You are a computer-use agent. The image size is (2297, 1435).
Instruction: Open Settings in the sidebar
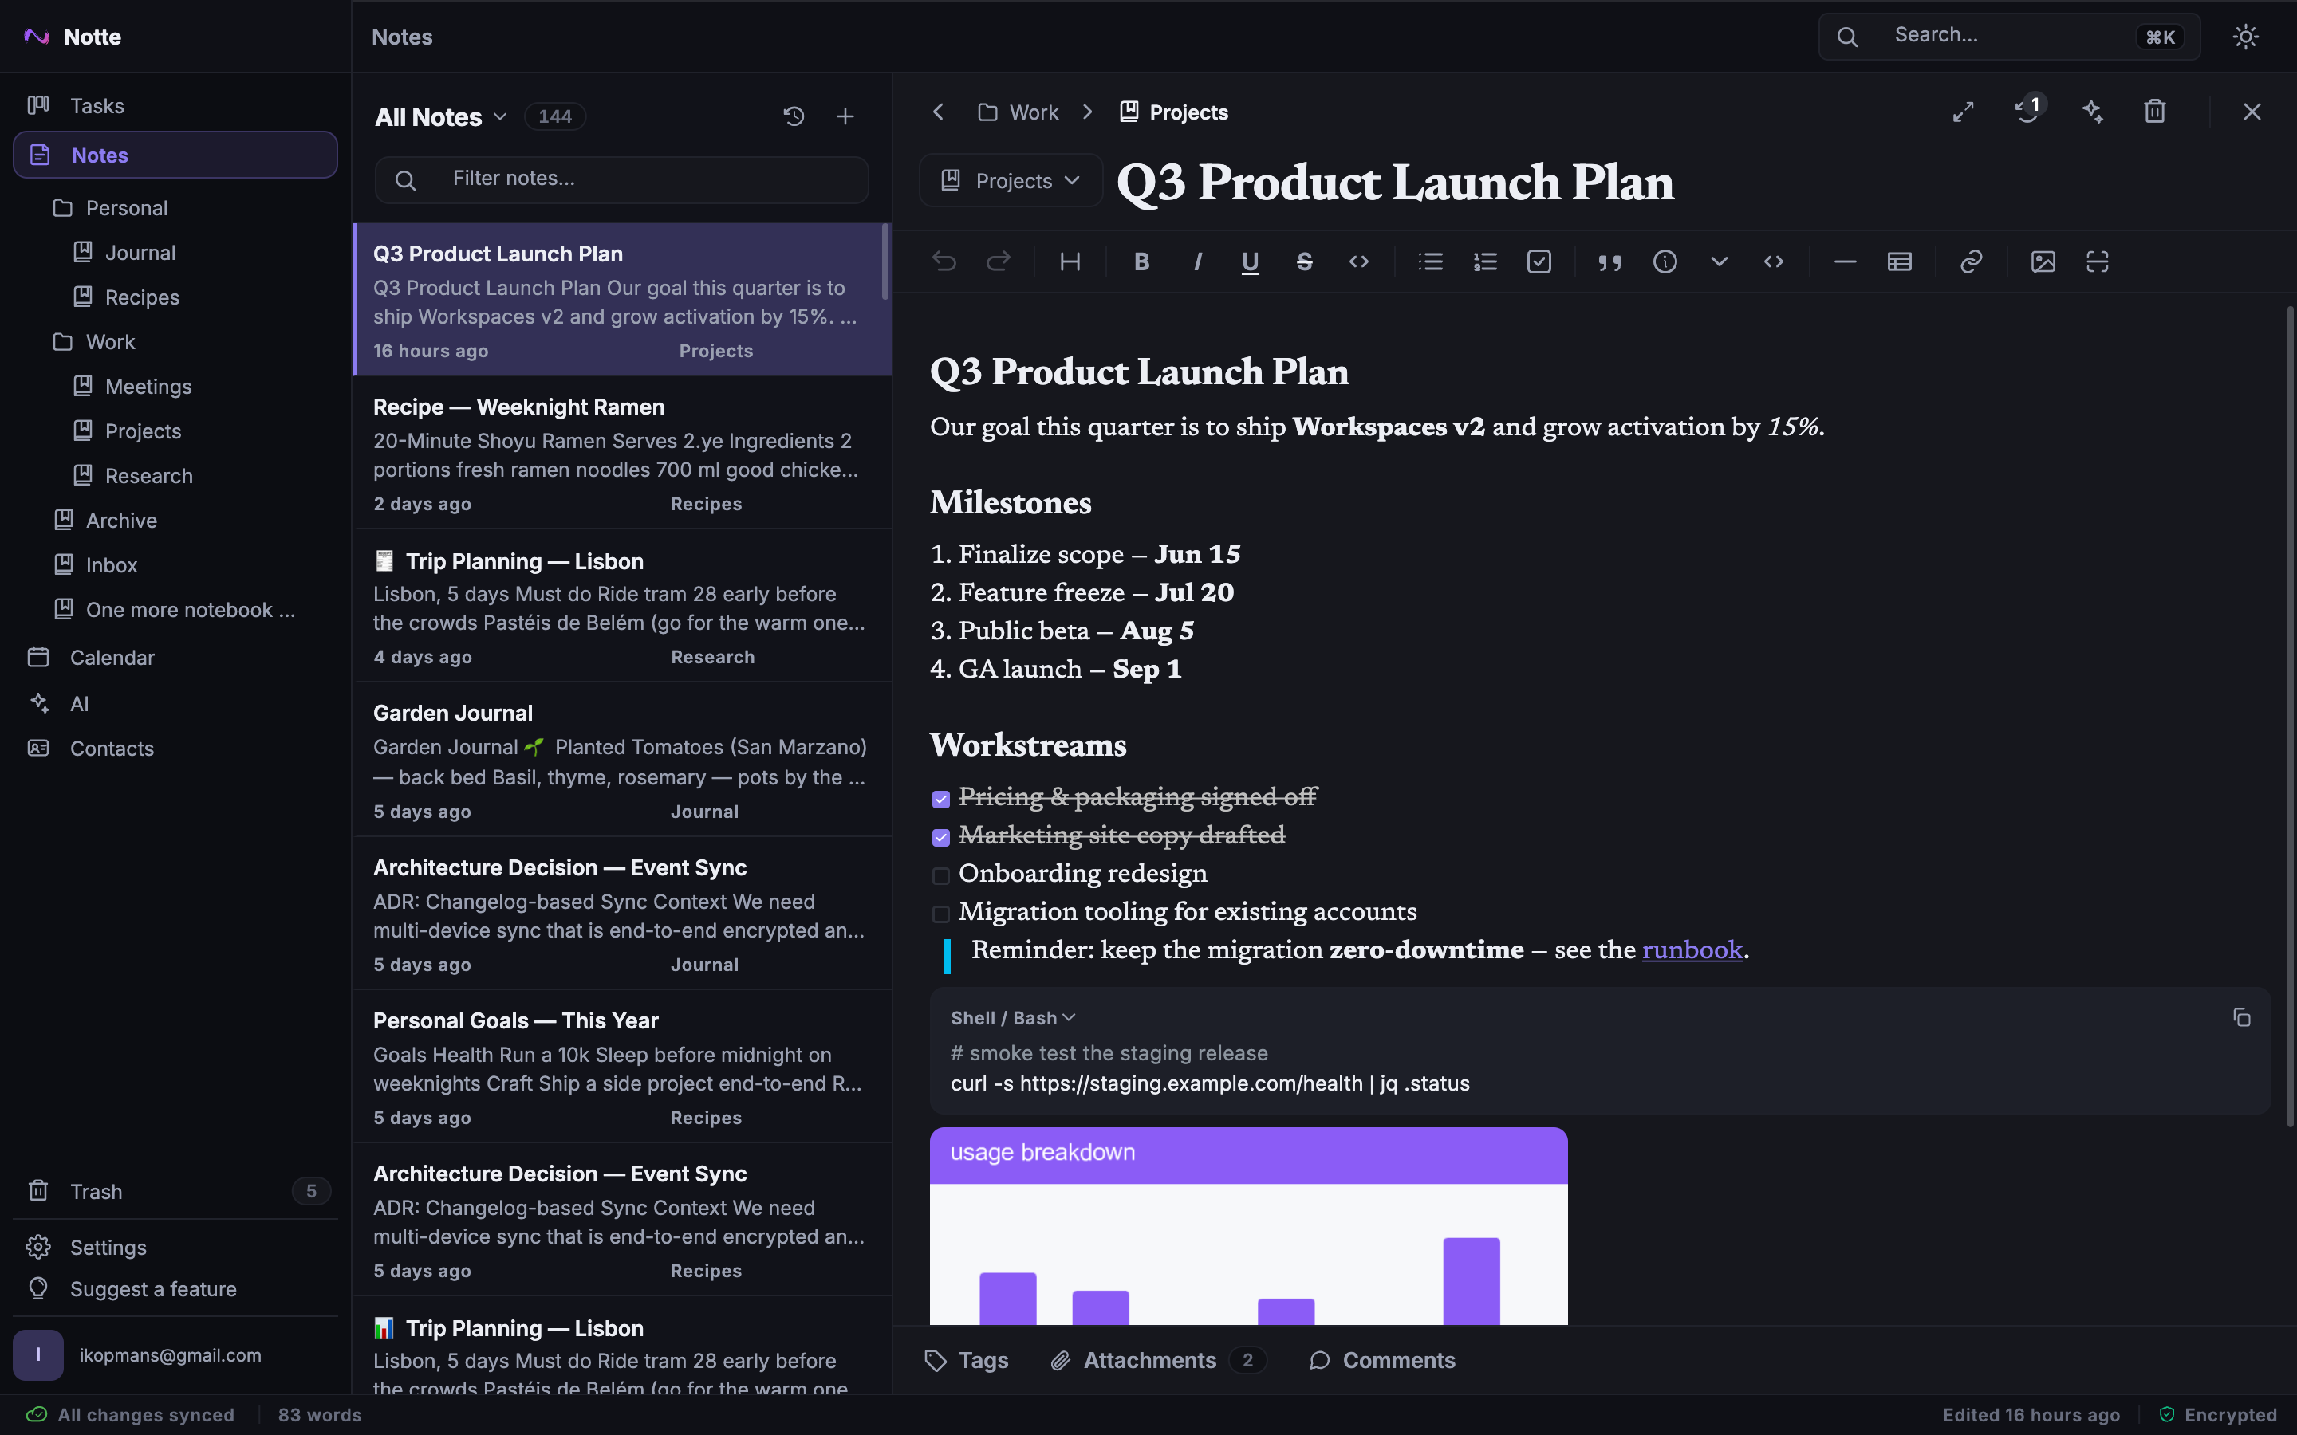pyautogui.click(x=175, y=1247)
